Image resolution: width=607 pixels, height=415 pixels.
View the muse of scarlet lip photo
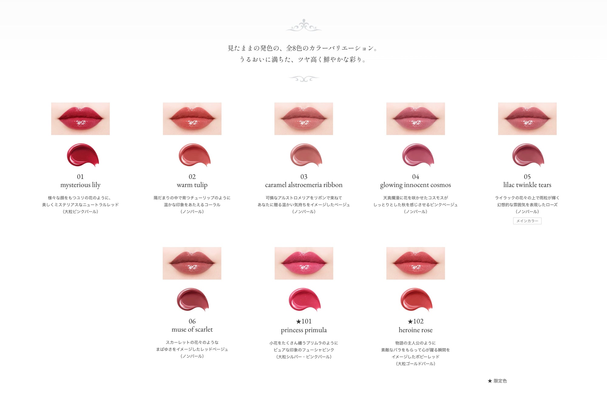192,263
